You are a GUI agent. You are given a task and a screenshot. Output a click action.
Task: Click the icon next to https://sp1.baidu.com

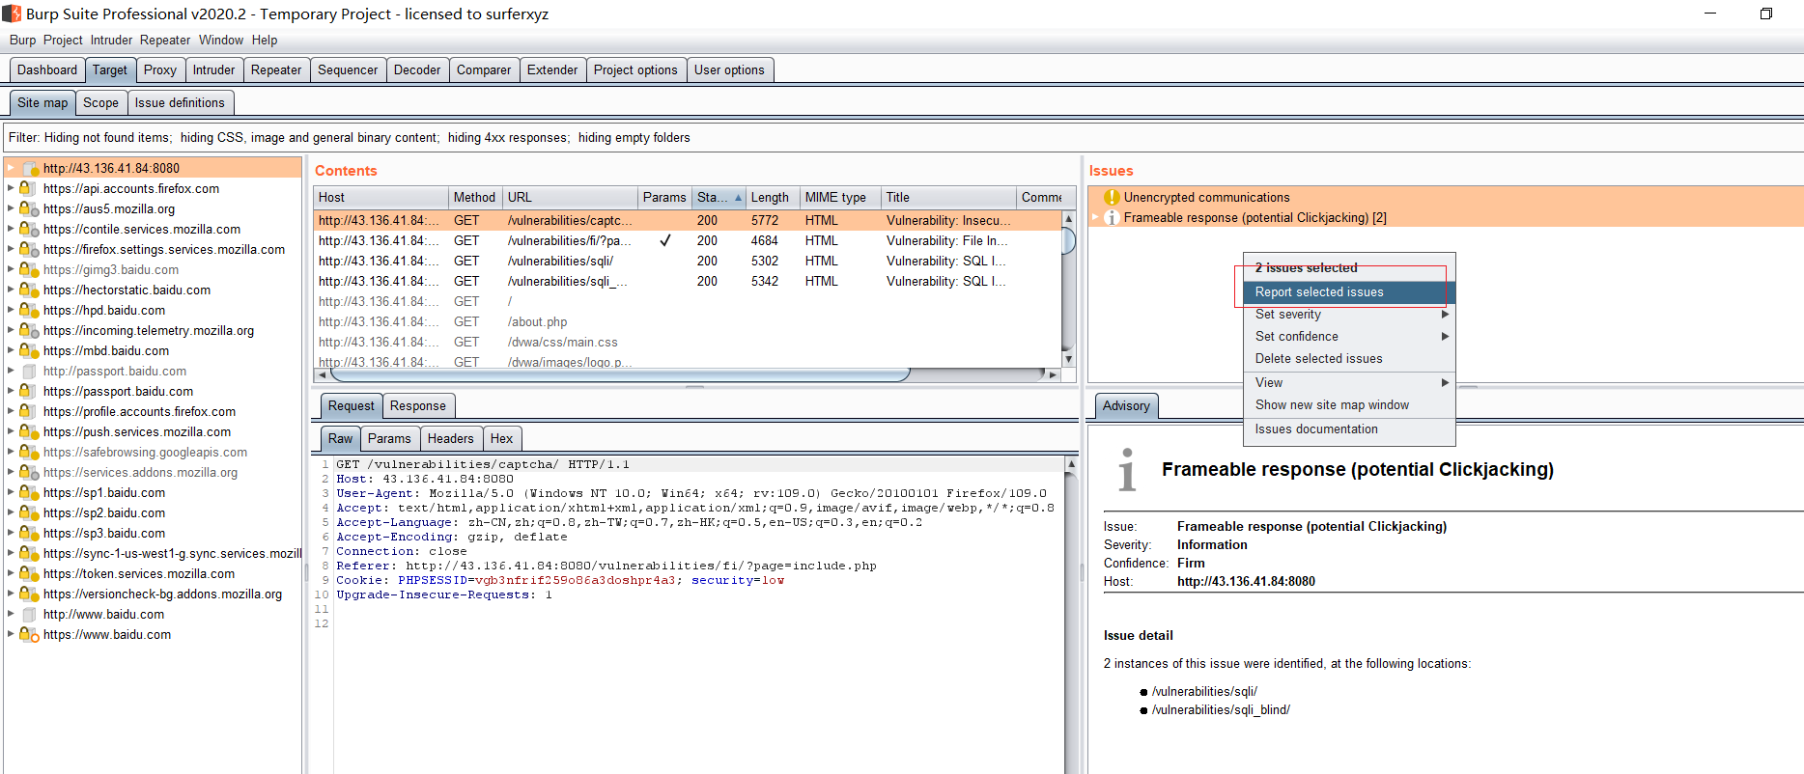[29, 493]
